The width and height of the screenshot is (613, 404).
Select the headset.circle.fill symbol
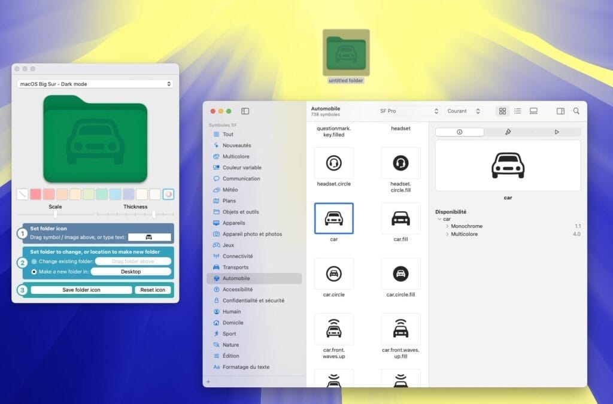tap(401, 162)
